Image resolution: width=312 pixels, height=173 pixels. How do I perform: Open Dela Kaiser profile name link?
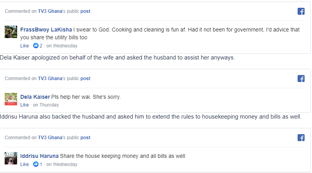click(35, 97)
